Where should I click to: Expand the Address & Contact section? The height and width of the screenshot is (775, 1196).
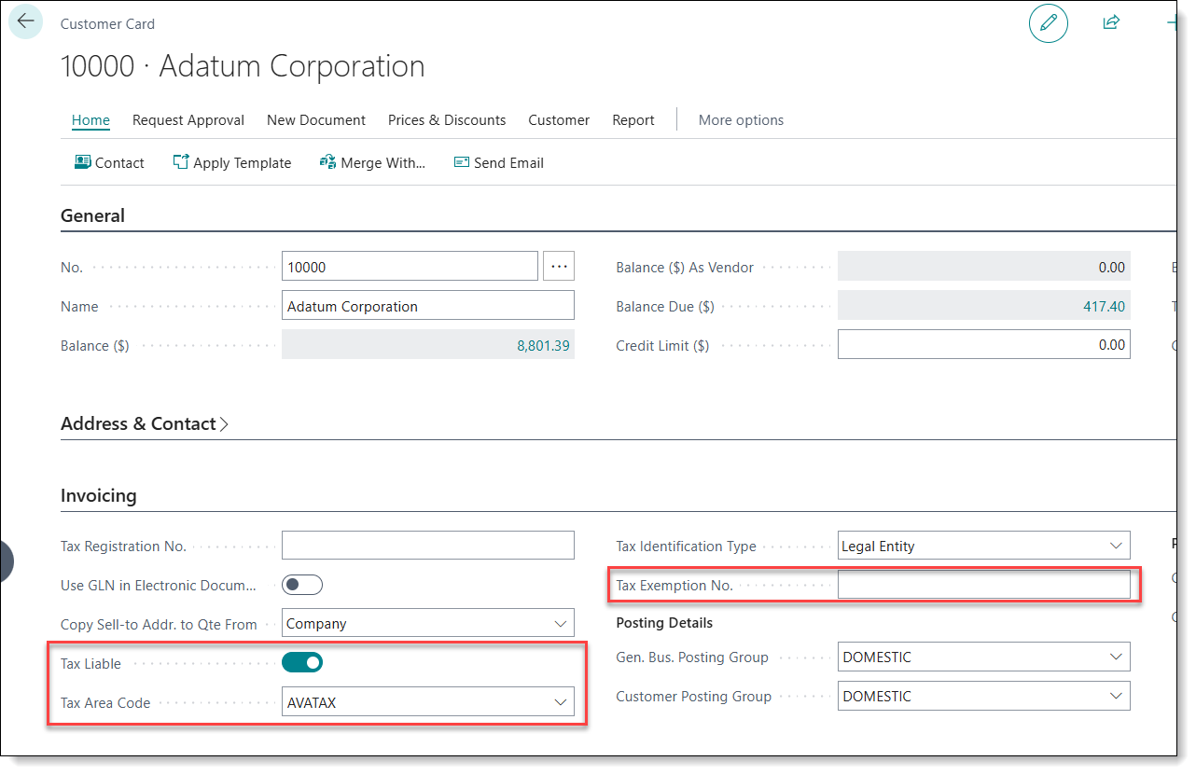tap(145, 423)
